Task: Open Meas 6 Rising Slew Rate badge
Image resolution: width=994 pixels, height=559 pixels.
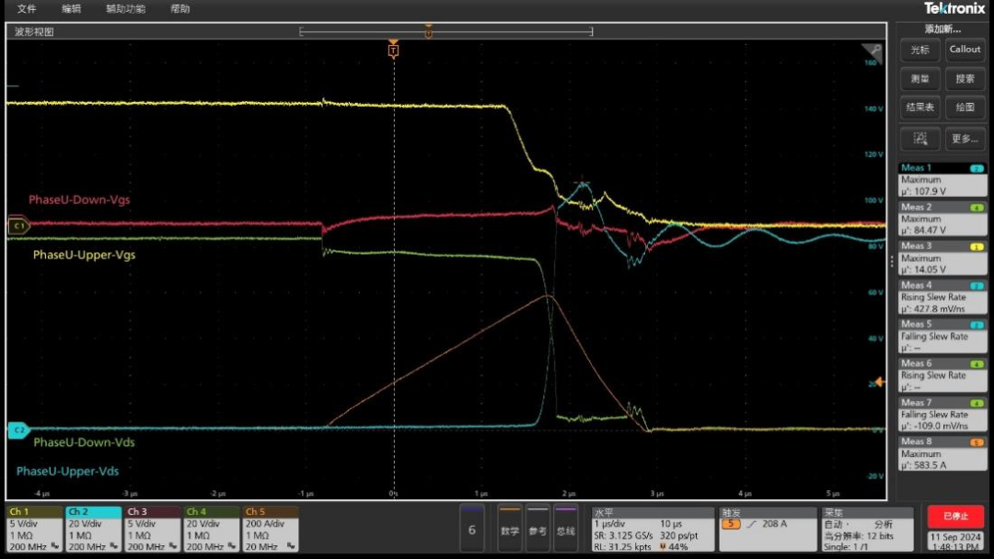Action: point(942,375)
